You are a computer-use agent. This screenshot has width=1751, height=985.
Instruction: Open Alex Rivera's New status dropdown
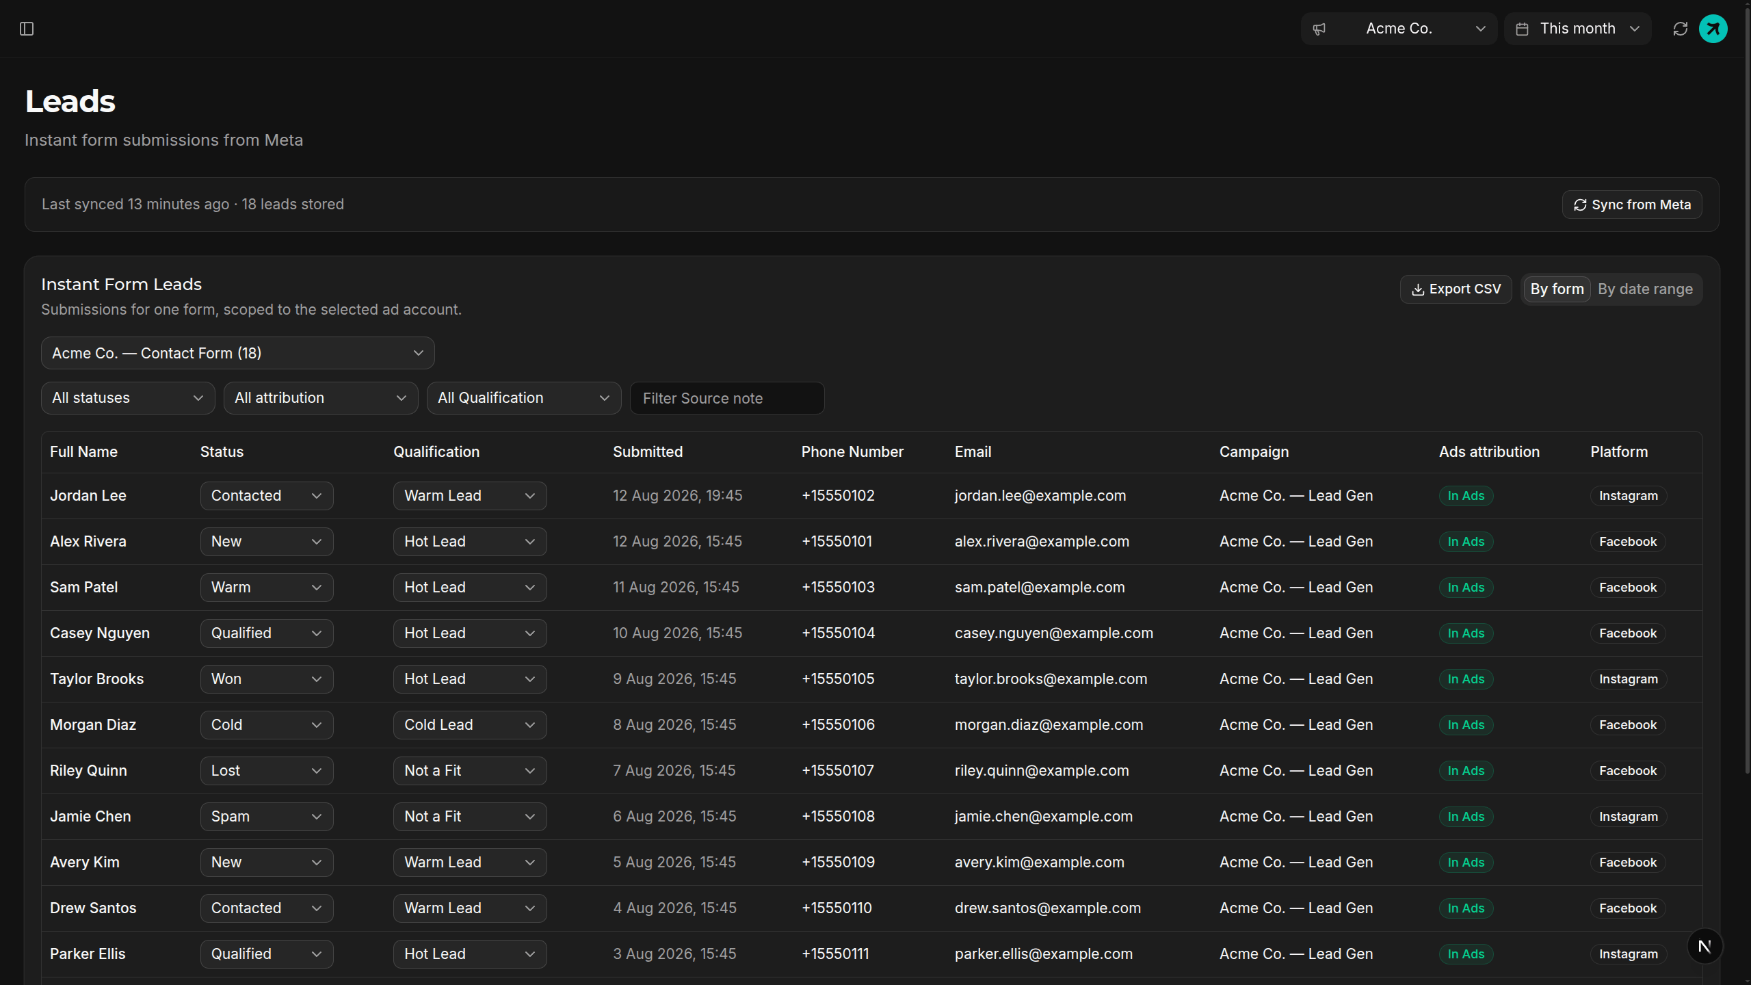click(x=267, y=542)
